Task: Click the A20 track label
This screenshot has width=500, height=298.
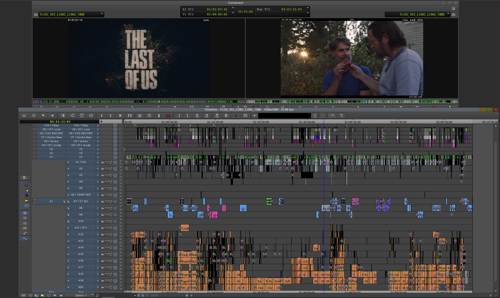Action: [81, 287]
